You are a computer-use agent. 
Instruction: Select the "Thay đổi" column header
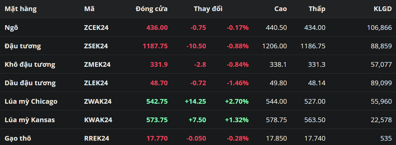tap(208, 9)
